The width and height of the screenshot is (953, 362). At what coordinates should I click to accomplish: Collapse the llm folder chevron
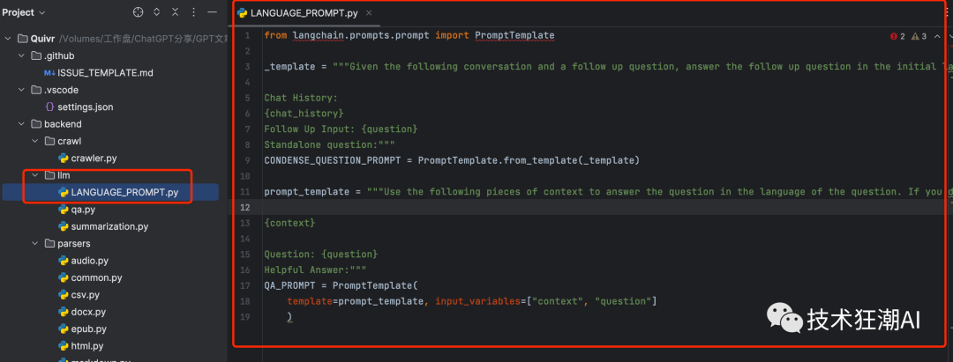(x=34, y=175)
